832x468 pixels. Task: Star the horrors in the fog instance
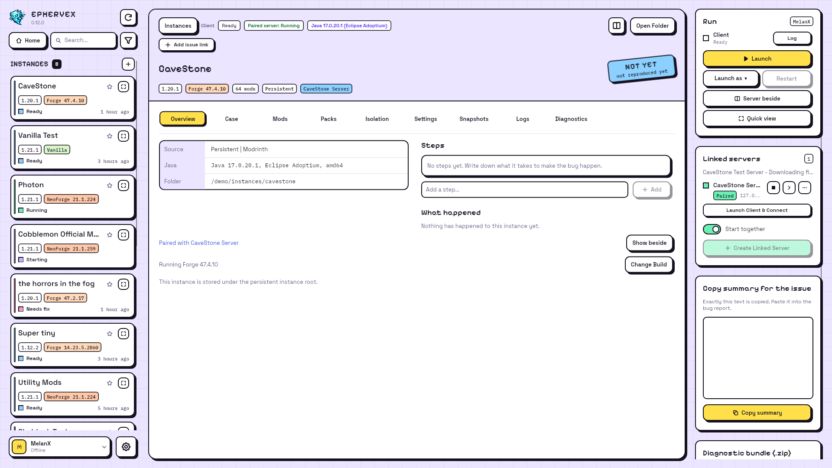pyautogui.click(x=110, y=284)
